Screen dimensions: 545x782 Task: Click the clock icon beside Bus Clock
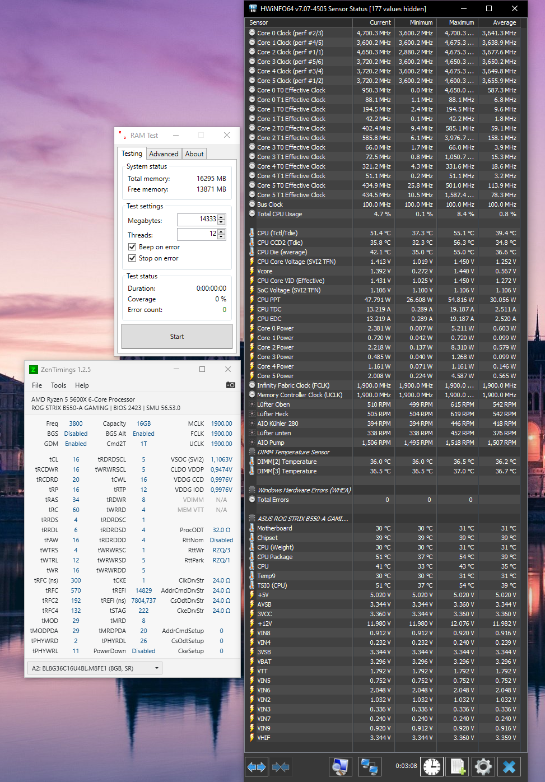(252, 204)
